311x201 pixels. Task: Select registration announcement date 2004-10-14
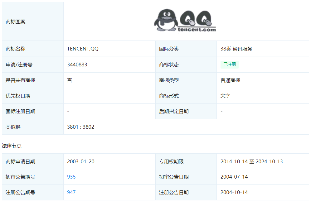(234, 192)
